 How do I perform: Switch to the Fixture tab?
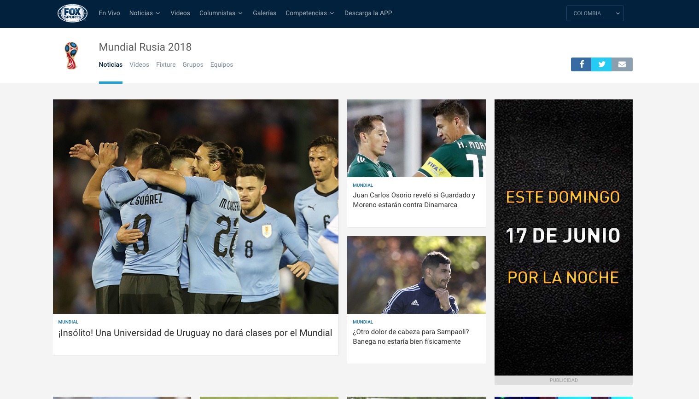point(166,64)
